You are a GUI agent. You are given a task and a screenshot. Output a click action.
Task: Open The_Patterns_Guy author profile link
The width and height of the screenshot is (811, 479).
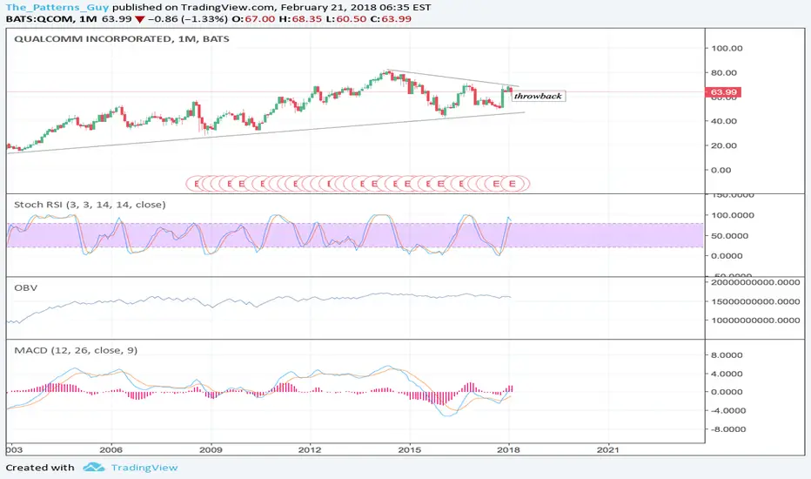(x=57, y=7)
